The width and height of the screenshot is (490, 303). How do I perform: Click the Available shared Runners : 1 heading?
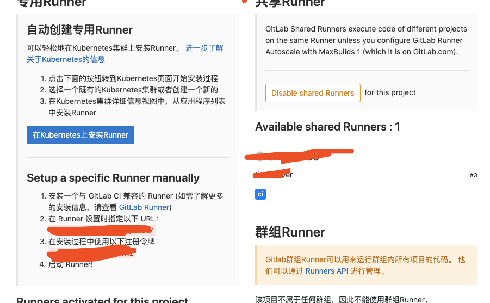pos(327,127)
